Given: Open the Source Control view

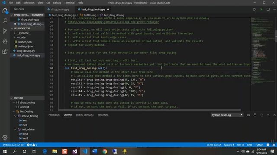Looking at the screenshot, I should pos(5,31).
